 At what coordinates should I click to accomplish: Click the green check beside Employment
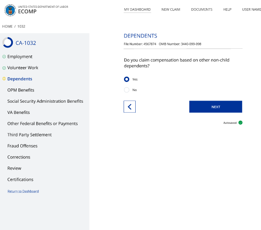tap(4, 57)
